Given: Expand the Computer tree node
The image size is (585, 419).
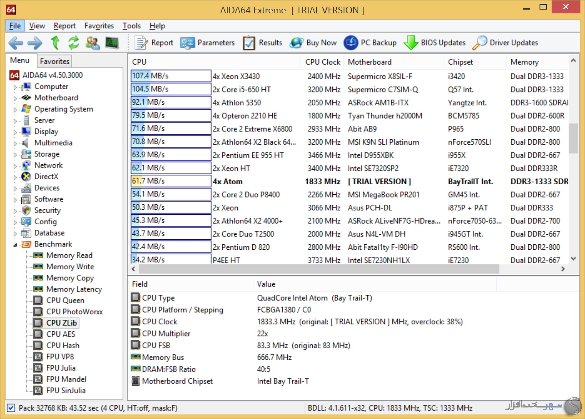Looking at the screenshot, I should coord(15,87).
